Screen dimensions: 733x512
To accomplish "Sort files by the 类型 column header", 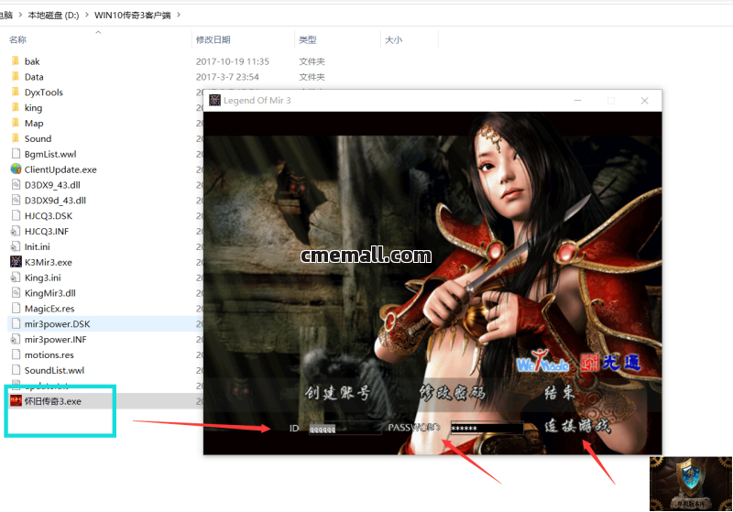I will tap(308, 40).
